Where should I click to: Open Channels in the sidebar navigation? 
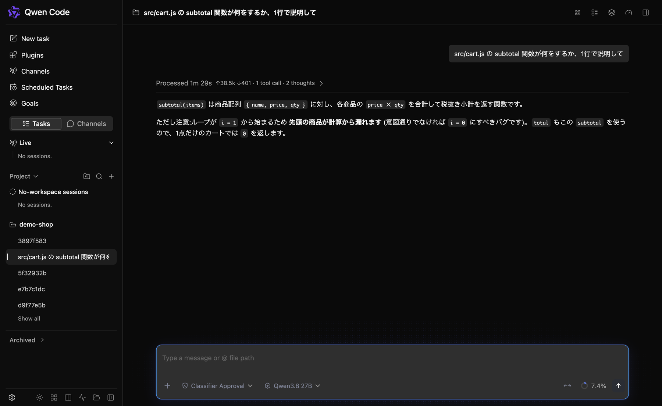pyautogui.click(x=29, y=71)
